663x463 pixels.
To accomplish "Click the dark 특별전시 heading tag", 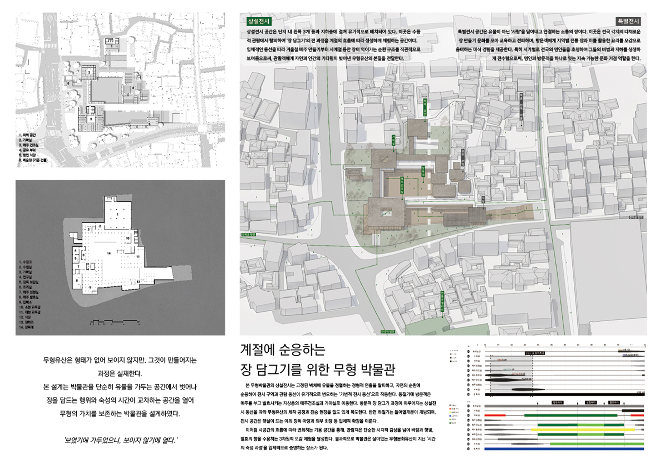I will tap(628, 21).
